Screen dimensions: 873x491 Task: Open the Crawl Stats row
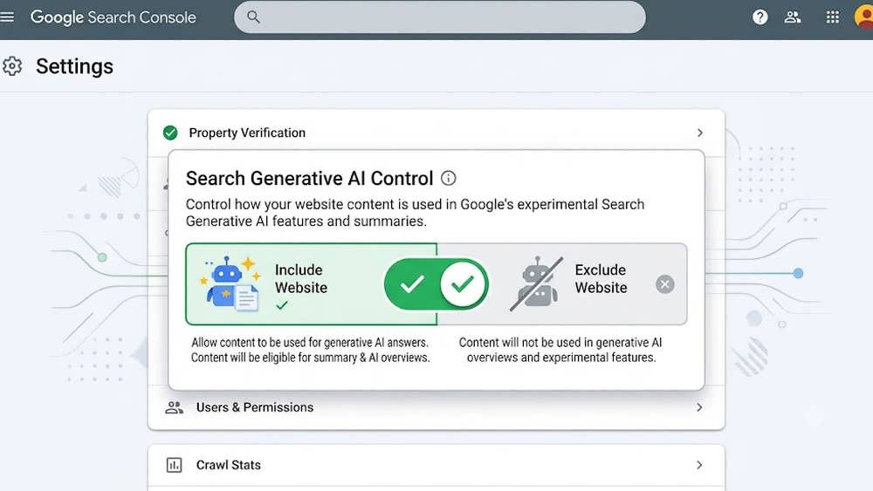pos(436,465)
